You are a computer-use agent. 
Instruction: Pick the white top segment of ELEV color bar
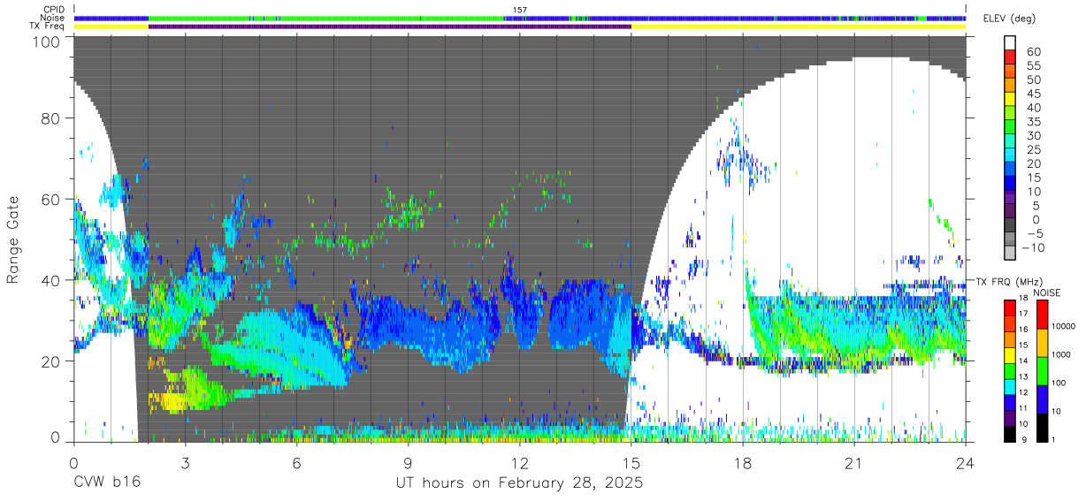[1010, 42]
